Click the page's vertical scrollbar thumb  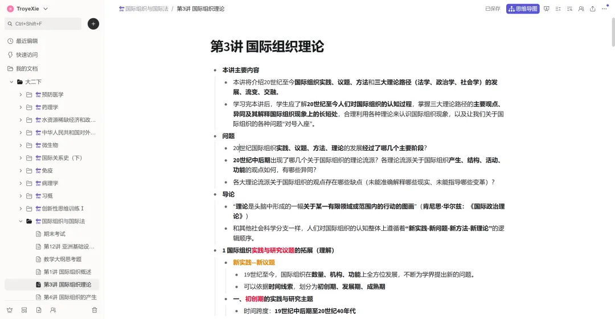click(x=613, y=32)
